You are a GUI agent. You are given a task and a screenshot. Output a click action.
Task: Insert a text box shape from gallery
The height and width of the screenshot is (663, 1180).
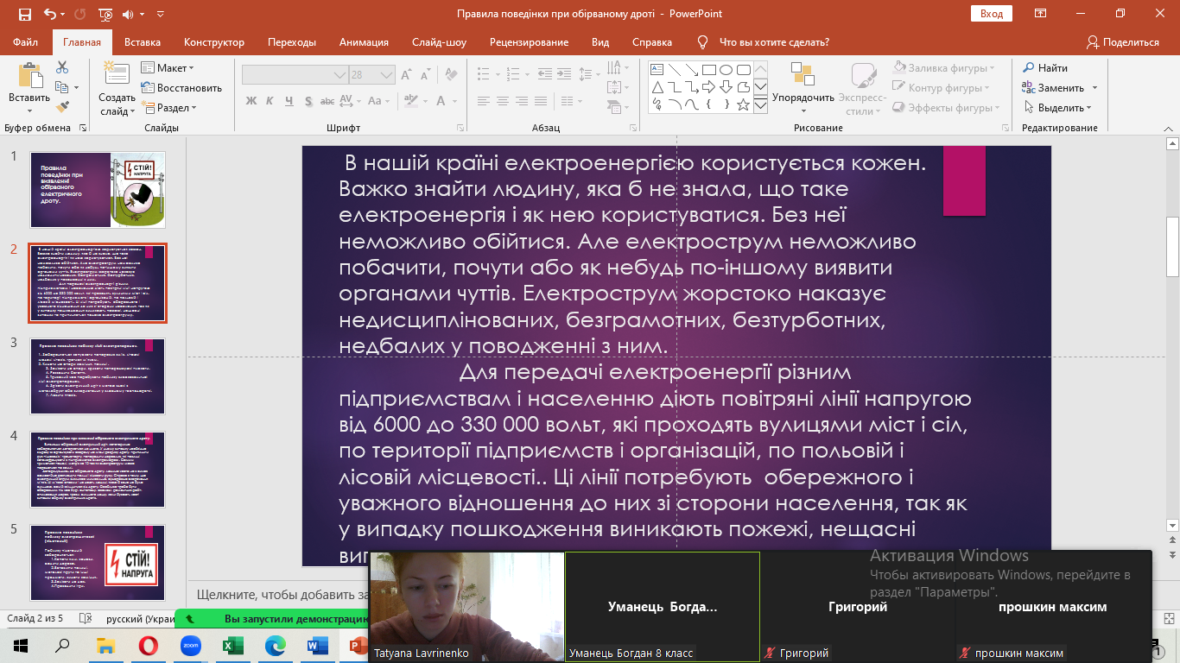(657, 70)
